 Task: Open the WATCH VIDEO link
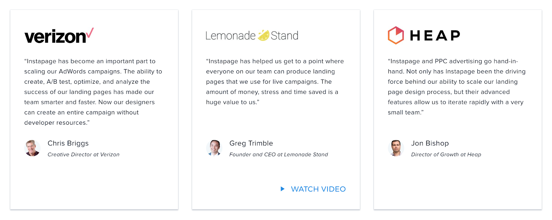(318, 189)
